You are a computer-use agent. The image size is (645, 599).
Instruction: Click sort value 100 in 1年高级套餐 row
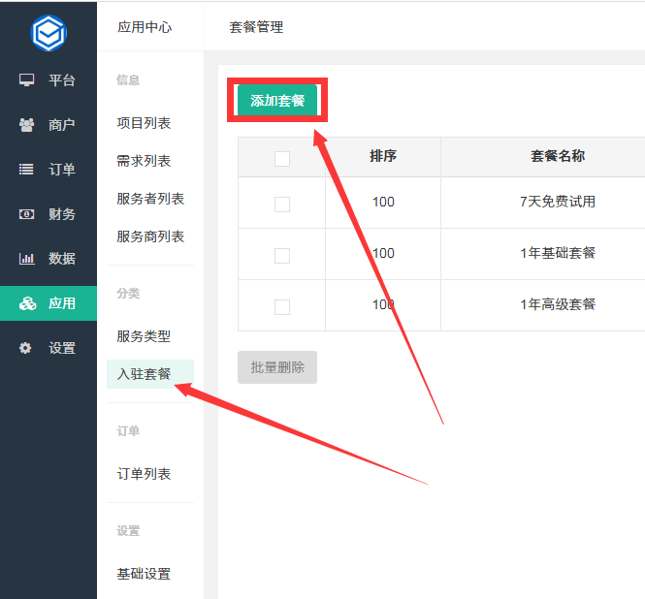point(383,304)
